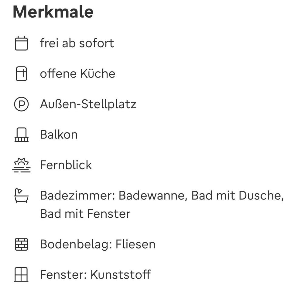The height and width of the screenshot is (291, 284).
Task: Click the frei ab sofort text
Action: tap(77, 43)
